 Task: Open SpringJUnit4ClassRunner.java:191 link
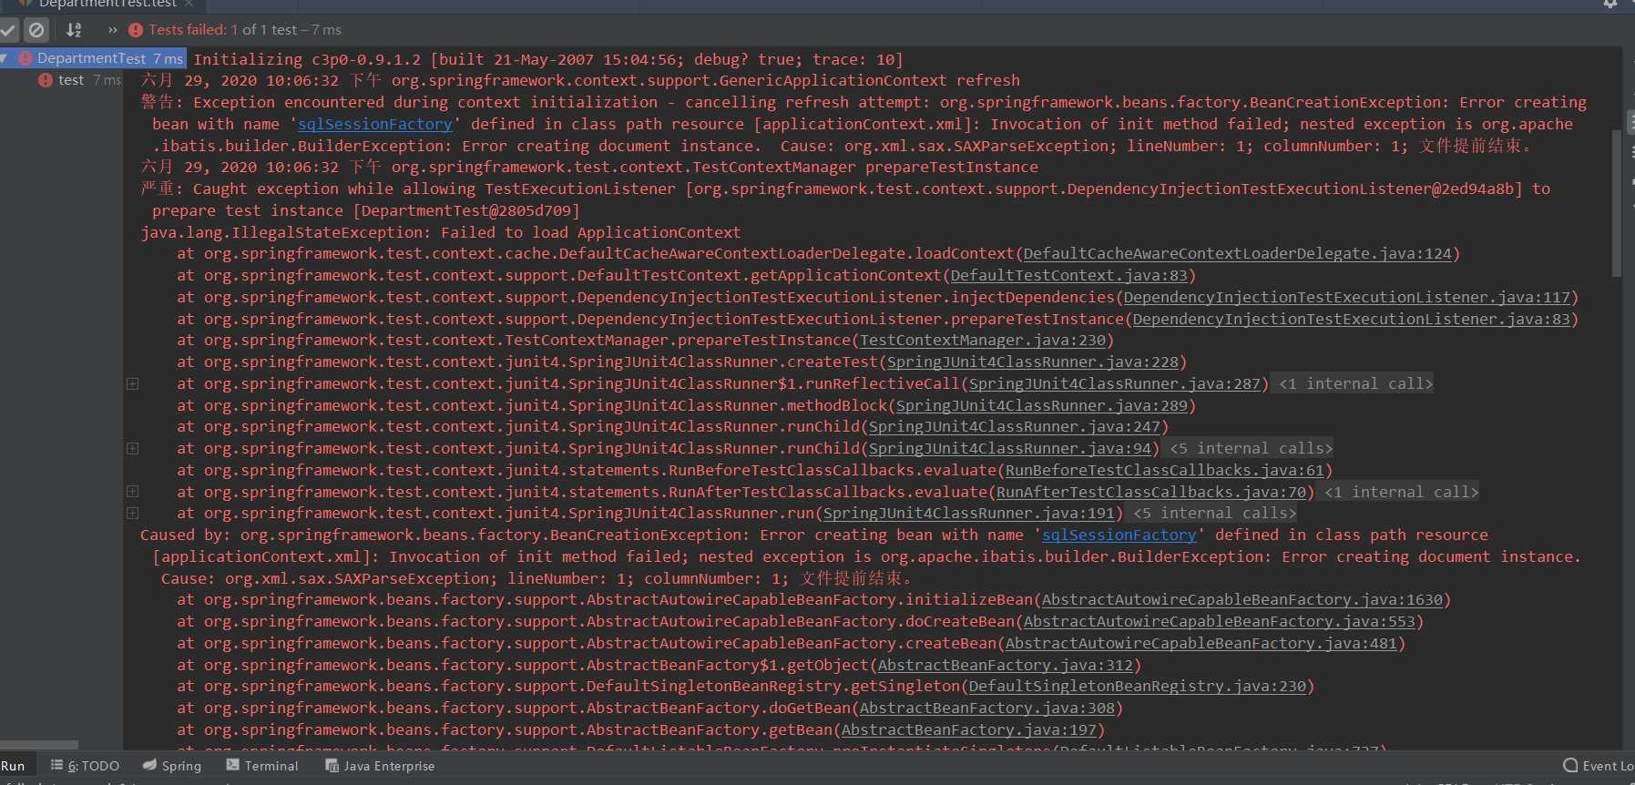[x=968, y=513]
